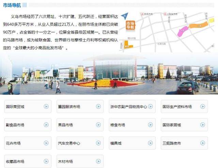Image resolution: width=218 pixels, height=168 pixels.
Task: Click the arrow icon beside 果品市场
Action: [x=98, y=125]
